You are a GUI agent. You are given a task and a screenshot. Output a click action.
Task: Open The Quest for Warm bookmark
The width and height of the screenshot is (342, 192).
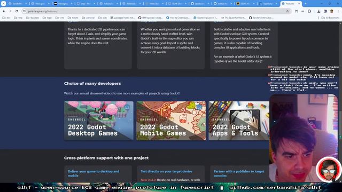click(233, 18)
